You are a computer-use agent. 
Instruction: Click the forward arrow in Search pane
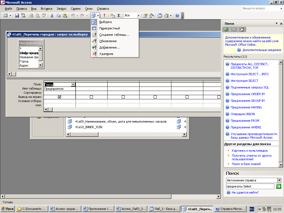point(234,29)
